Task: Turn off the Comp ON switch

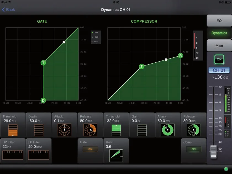Action: point(194,149)
